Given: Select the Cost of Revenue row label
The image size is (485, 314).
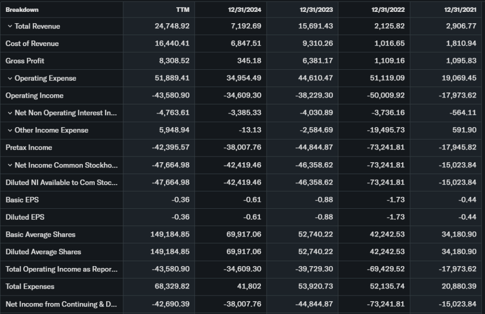Looking at the screenshot, I should [32, 44].
